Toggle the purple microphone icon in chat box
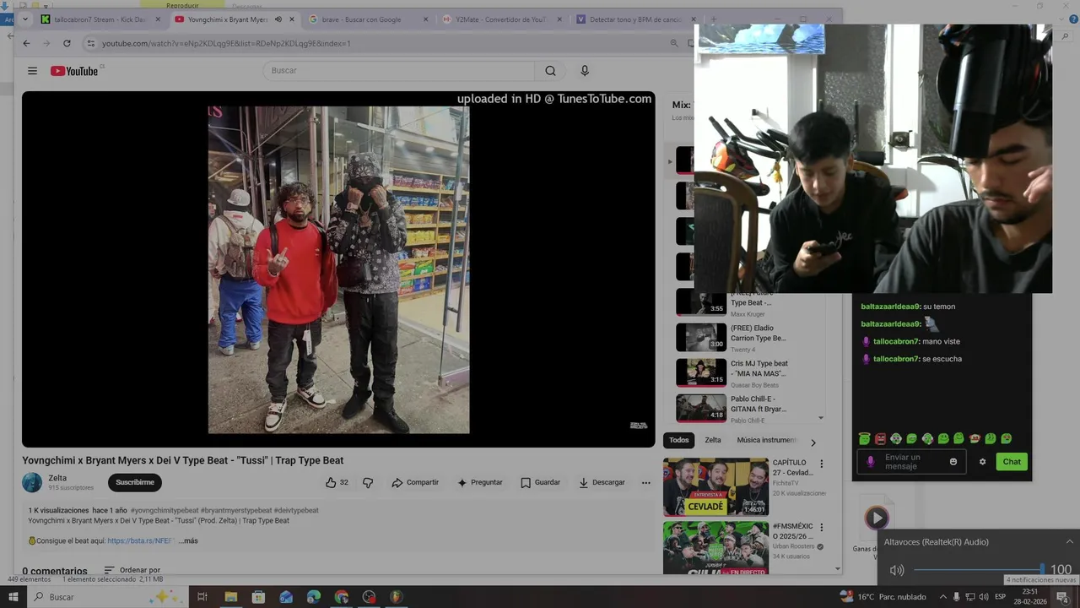Screen dimensions: 1080x608 pyautogui.click(x=871, y=462)
